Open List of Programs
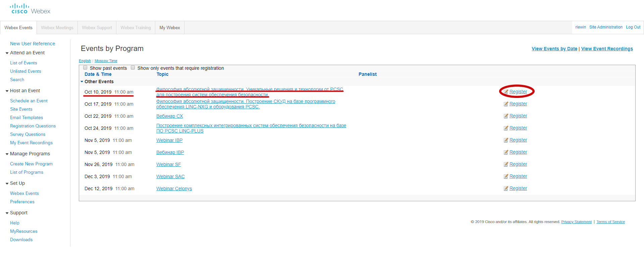The height and width of the screenshot is (267, 644). coord(26,172)
